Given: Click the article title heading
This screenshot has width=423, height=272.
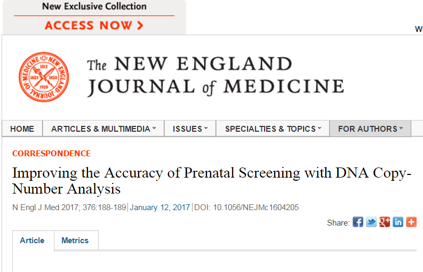Looking at the screenshot, I should tap(211, 180).
